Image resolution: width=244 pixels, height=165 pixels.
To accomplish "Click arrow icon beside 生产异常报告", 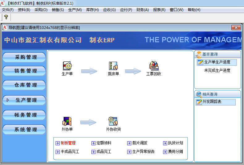I will 129,152.
